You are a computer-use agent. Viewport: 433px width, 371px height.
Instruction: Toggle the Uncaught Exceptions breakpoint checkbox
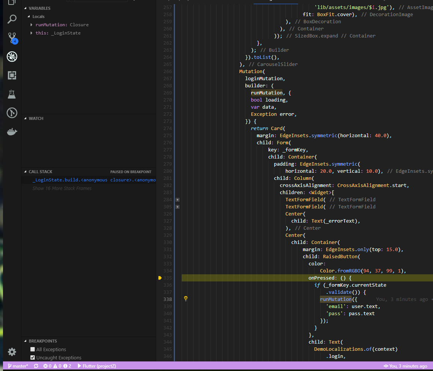[x=33, y=358]
